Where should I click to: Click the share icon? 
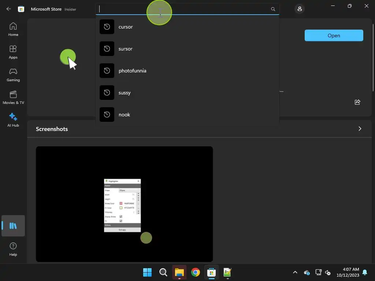(357, 102)
